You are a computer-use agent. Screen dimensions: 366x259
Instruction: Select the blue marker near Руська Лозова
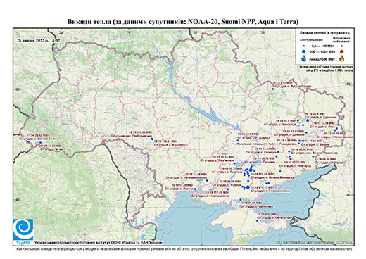(x=272, y=89)
